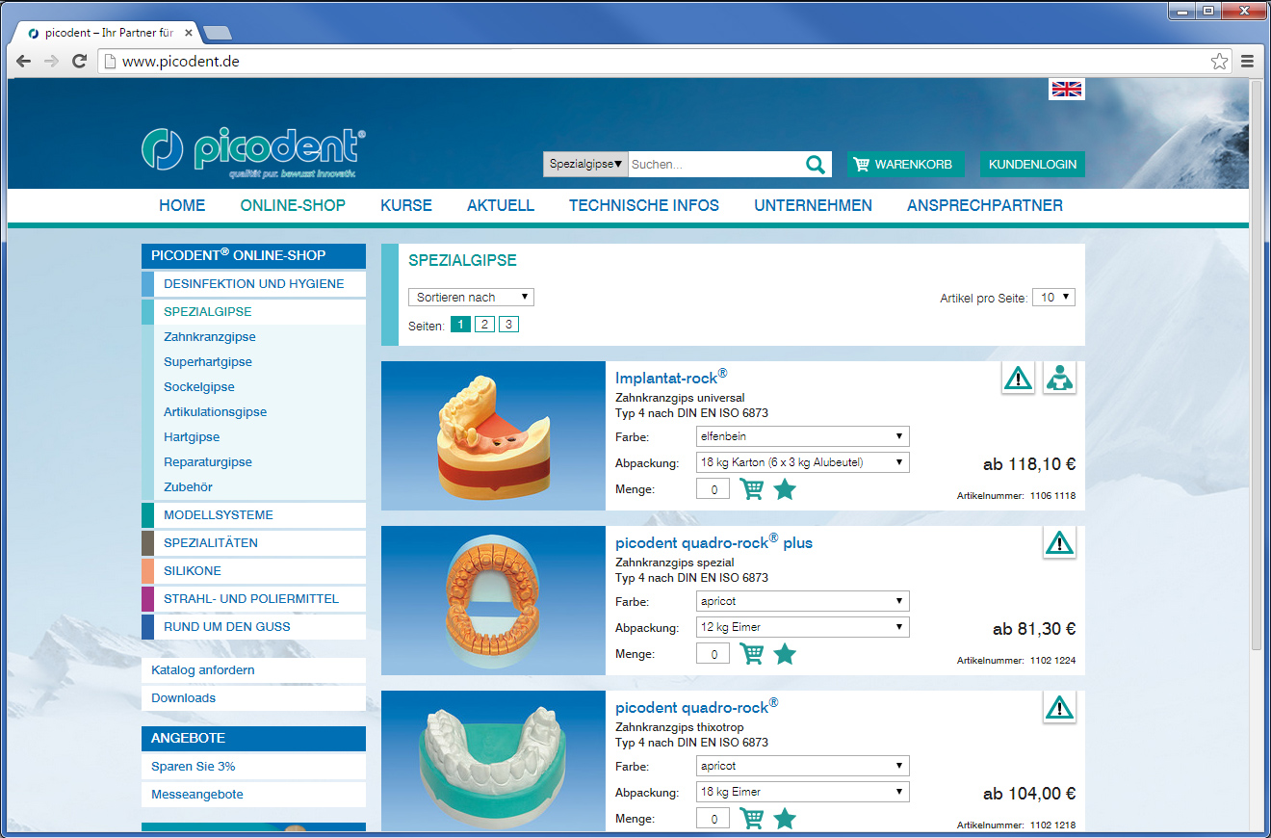
Task: Open Zahnkranzgipse subcategory
Action: (210, 337)
